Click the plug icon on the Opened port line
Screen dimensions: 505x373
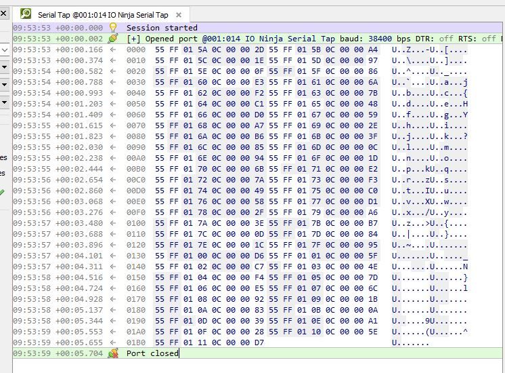pos(113,39)
